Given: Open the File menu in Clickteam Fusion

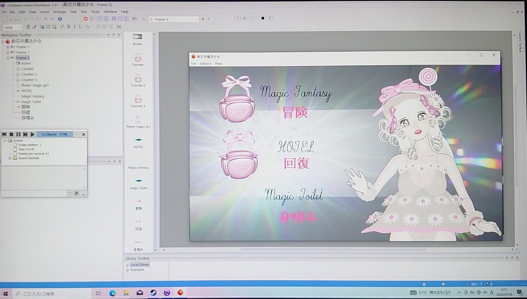Looking at the screenshot, I should 12,12.
